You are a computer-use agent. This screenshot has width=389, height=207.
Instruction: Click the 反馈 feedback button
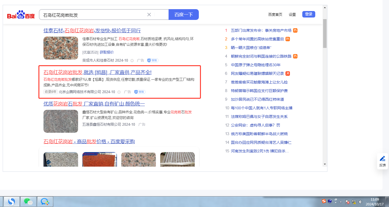(383, 161)
